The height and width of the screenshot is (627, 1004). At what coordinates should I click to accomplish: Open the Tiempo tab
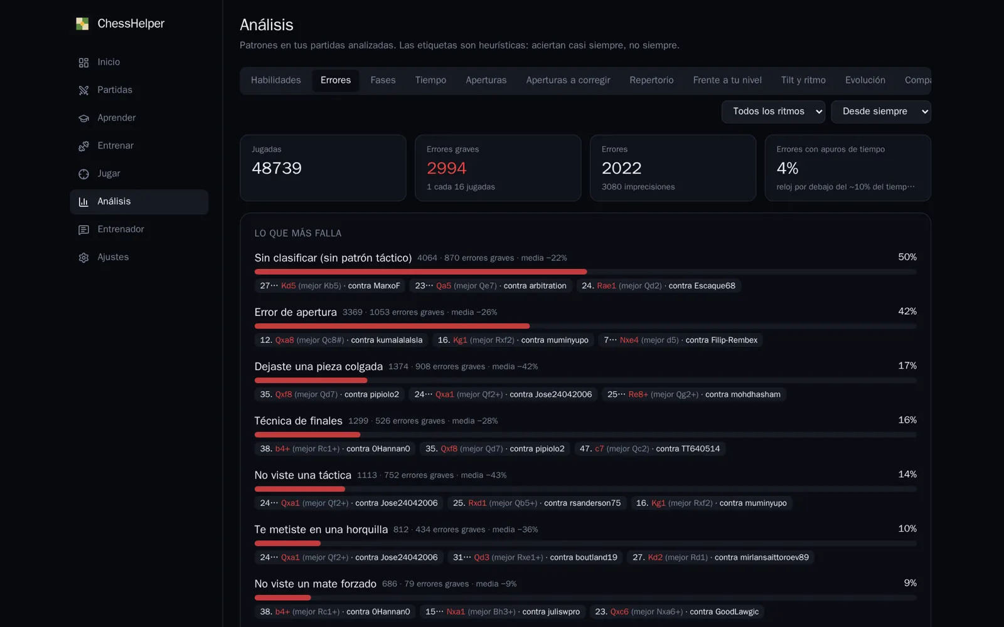click(430, 80)
